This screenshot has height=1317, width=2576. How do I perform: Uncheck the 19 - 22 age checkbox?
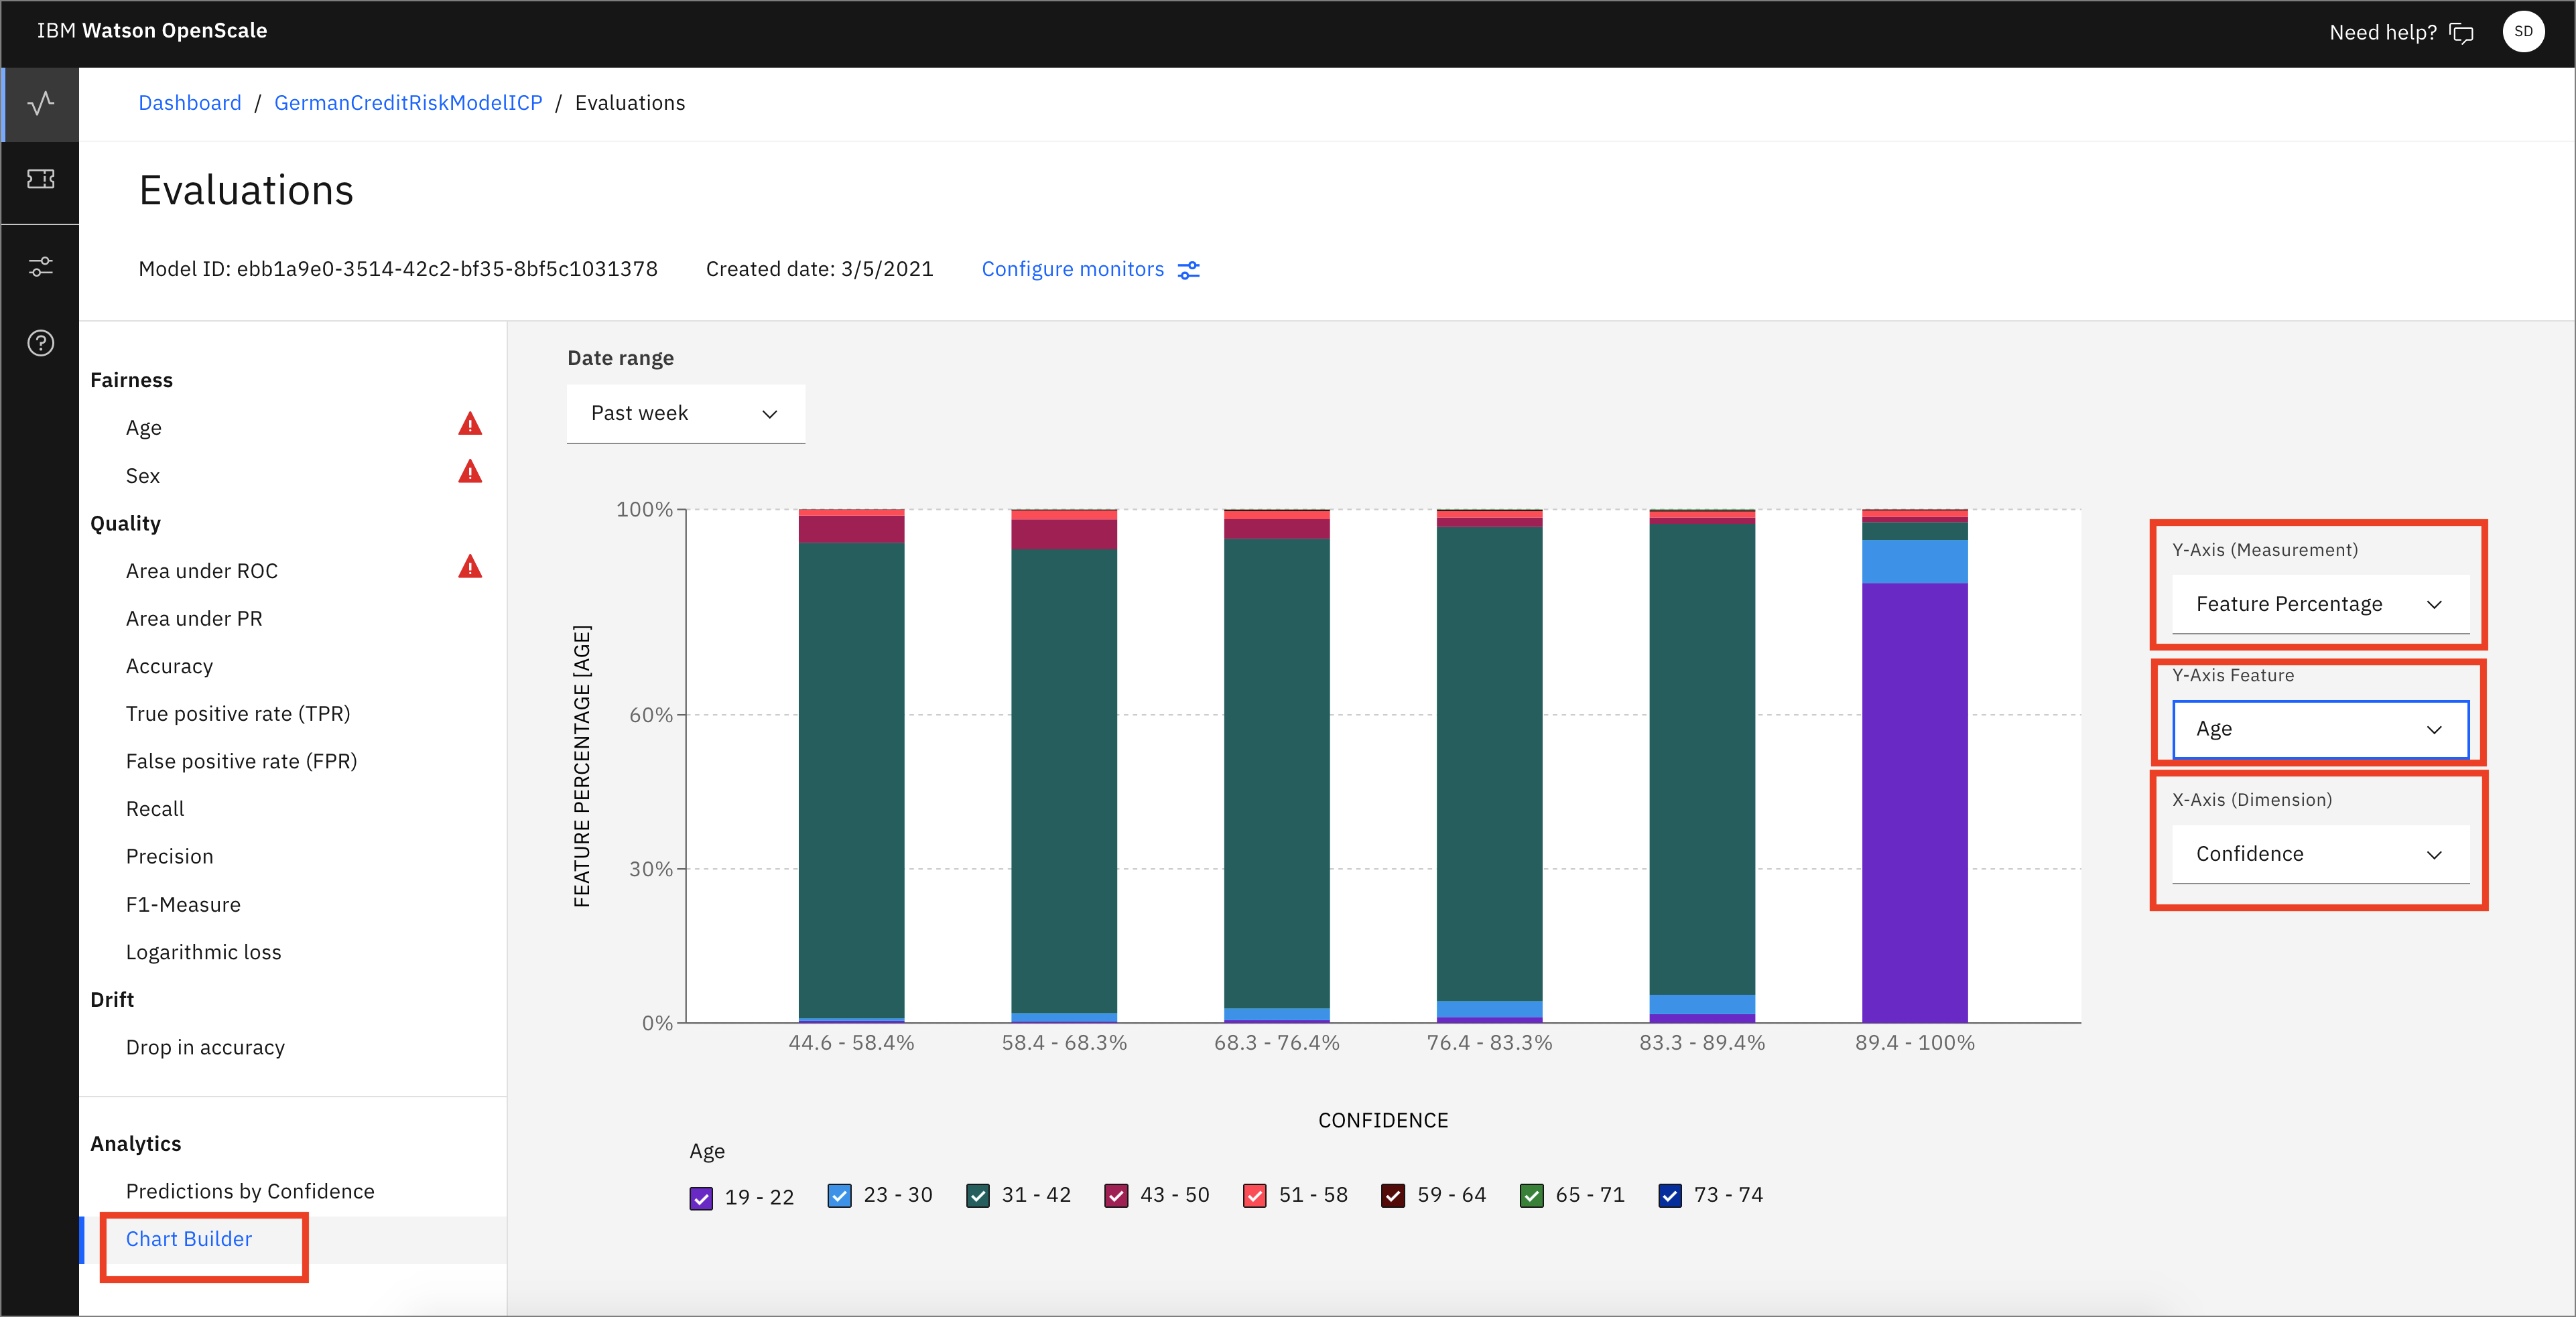[x=701, y=1197]
